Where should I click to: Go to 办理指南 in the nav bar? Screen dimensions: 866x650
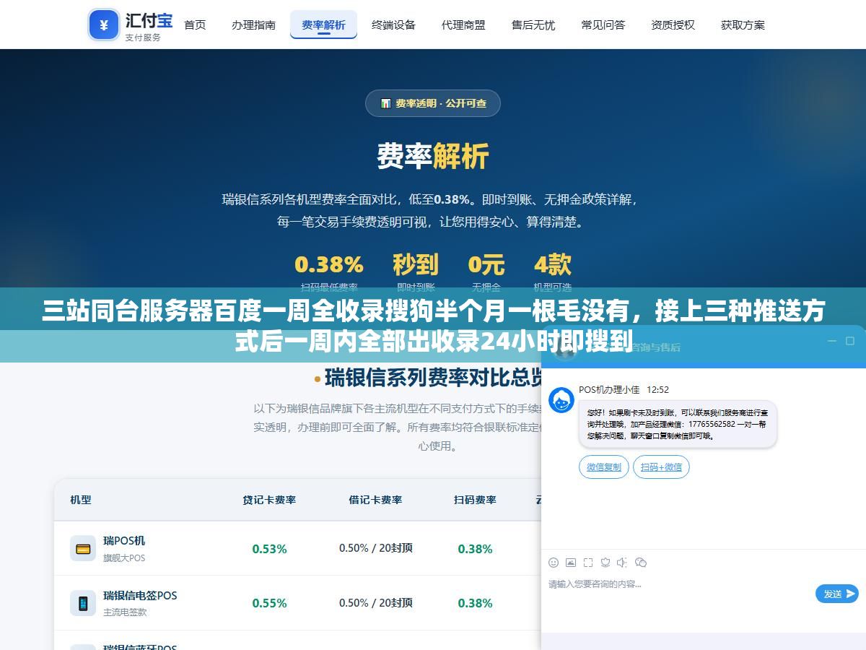(x=254, y=25)
